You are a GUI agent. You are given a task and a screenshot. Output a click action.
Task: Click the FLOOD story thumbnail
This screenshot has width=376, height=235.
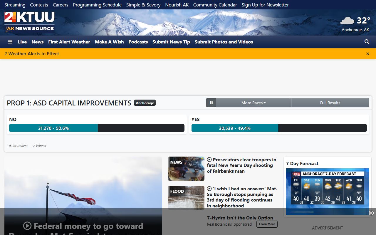click(186, 198)
